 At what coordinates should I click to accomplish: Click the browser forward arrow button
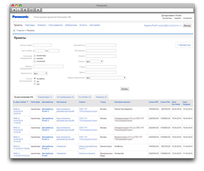pos(19,10)
